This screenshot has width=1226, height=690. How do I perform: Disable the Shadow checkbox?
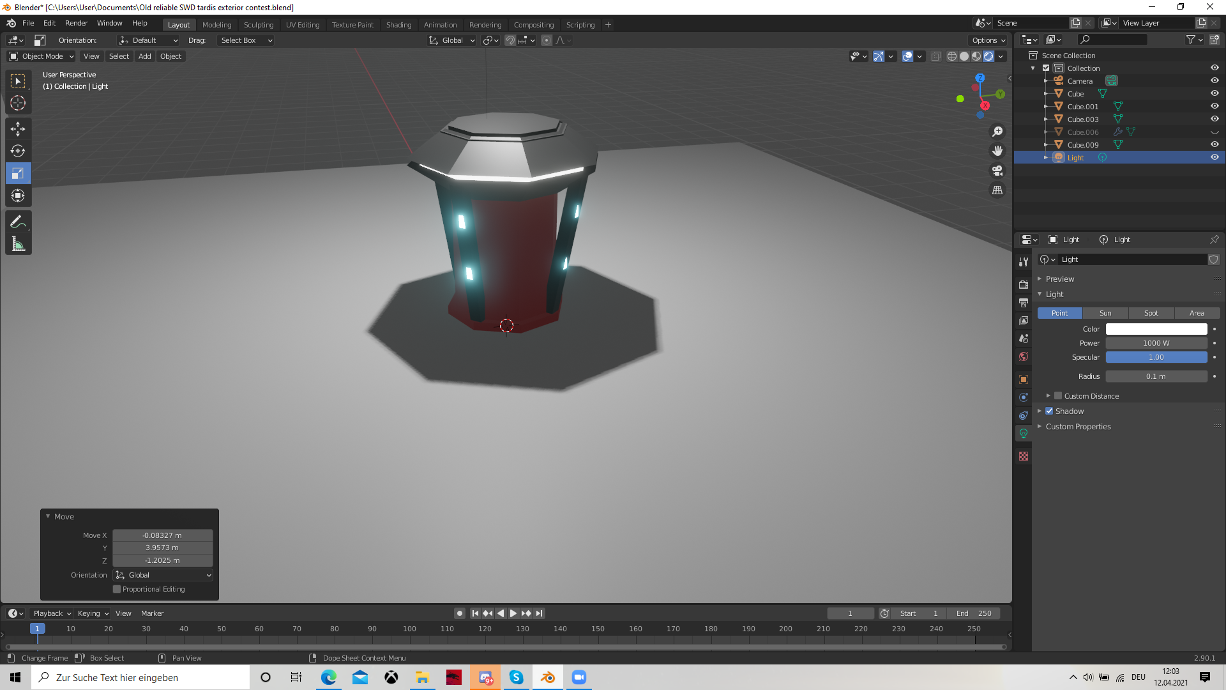coord(1049,411)
